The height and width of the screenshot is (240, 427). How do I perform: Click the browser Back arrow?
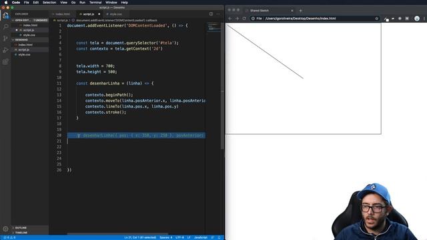(230, 19)
